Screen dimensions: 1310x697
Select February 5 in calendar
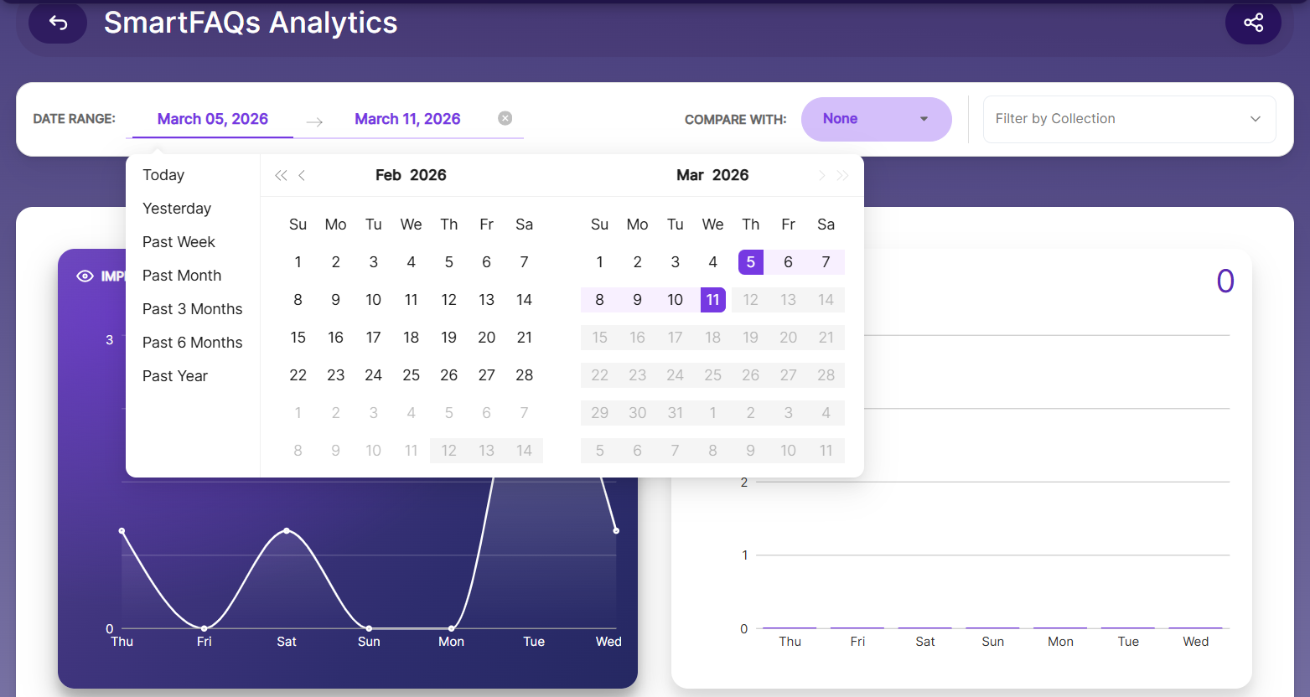pyautogui.click(x=448, y=262)
